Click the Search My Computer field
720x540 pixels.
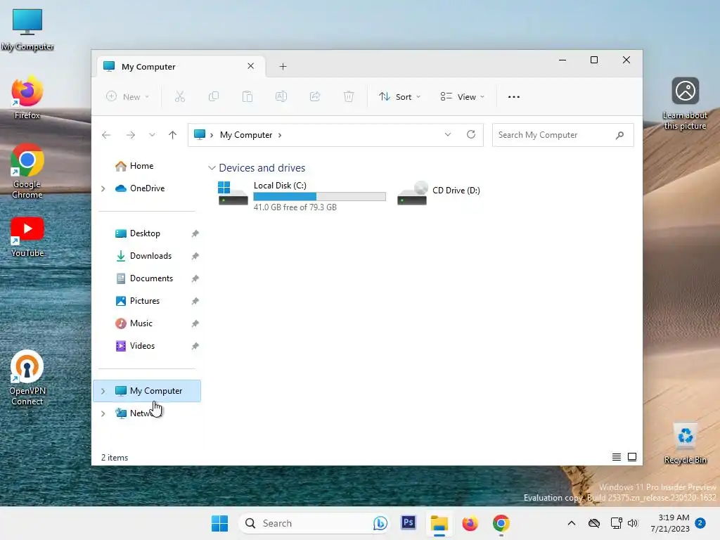pos(563,135)
